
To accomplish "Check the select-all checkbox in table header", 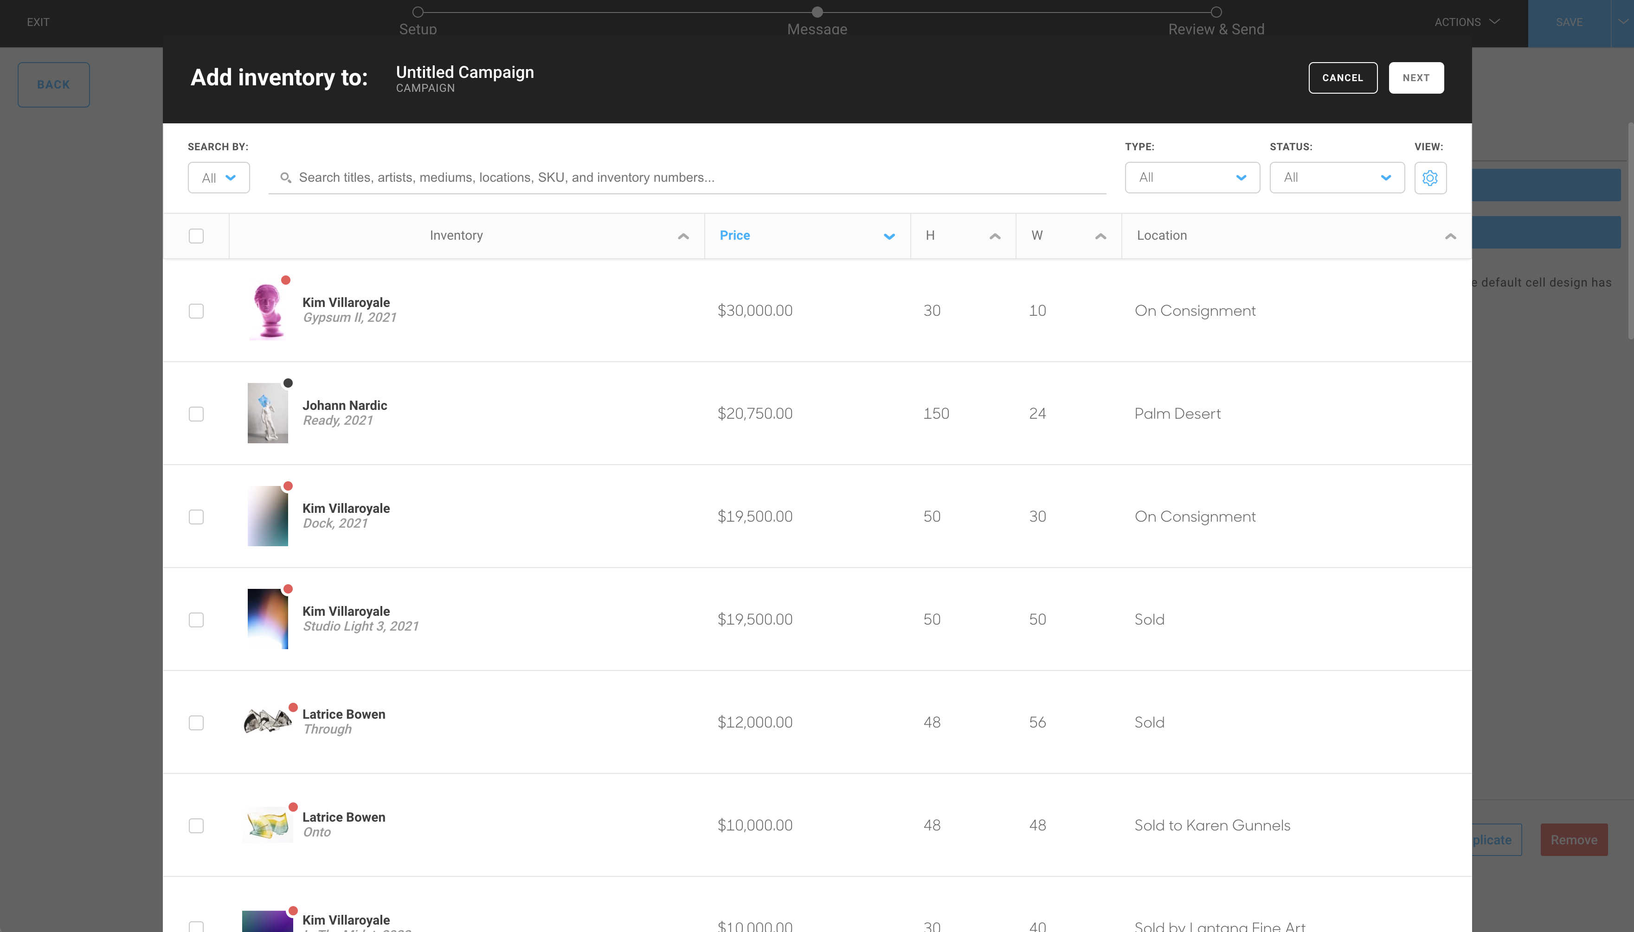I will point(196,236).
